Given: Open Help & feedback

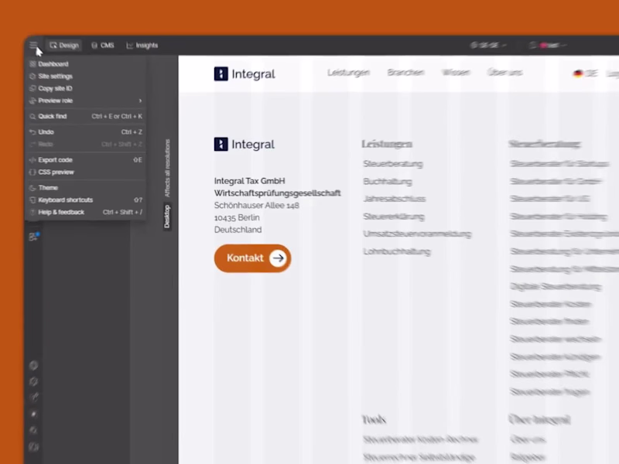Looking at the screenshot, I should [x=85, y=212].
